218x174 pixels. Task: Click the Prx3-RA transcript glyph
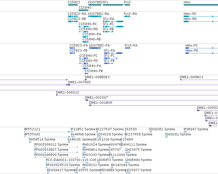pos(127,16)
